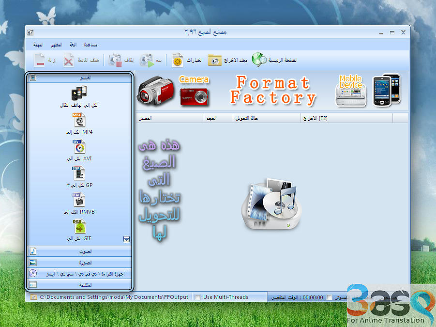Sort by the المصدر column header
Viewport: 436px width, 327px height.
tap(170, 118)
